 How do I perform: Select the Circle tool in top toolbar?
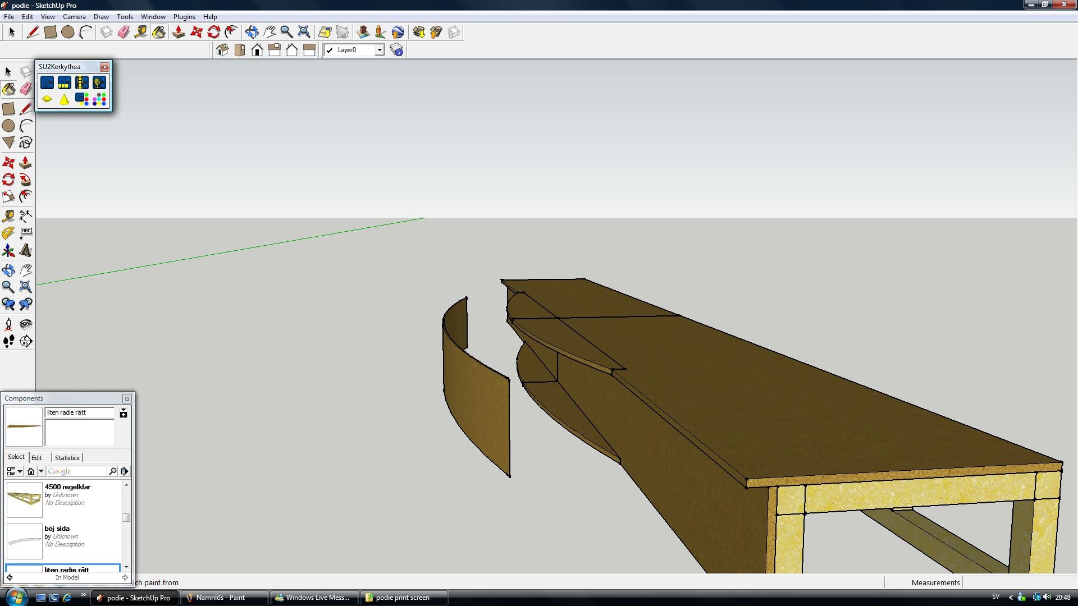(68, 32)
